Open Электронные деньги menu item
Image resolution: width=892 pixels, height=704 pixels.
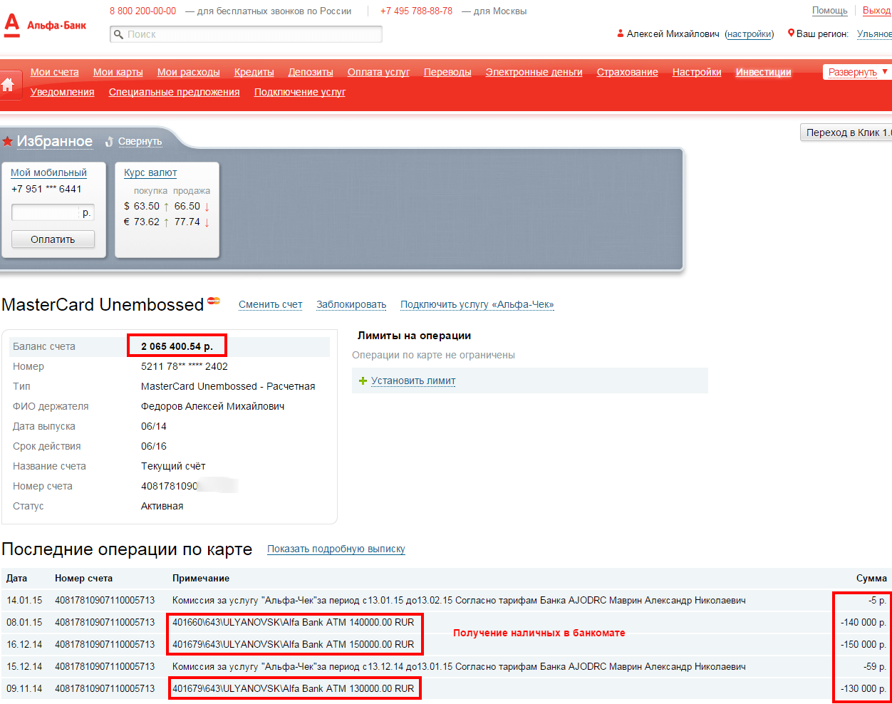(x=534, y=72)
